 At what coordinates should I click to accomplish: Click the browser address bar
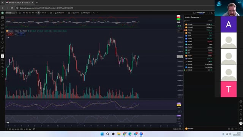[115, 8]
